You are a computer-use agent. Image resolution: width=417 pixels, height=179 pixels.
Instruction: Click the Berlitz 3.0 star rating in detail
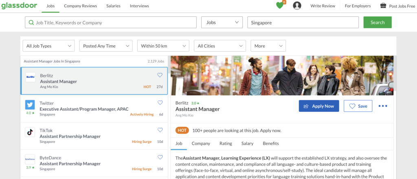[195, 103]
